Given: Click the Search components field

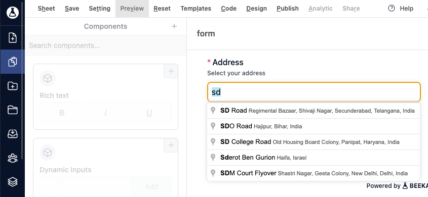Looking at the screenshot, I should point(106,45).
